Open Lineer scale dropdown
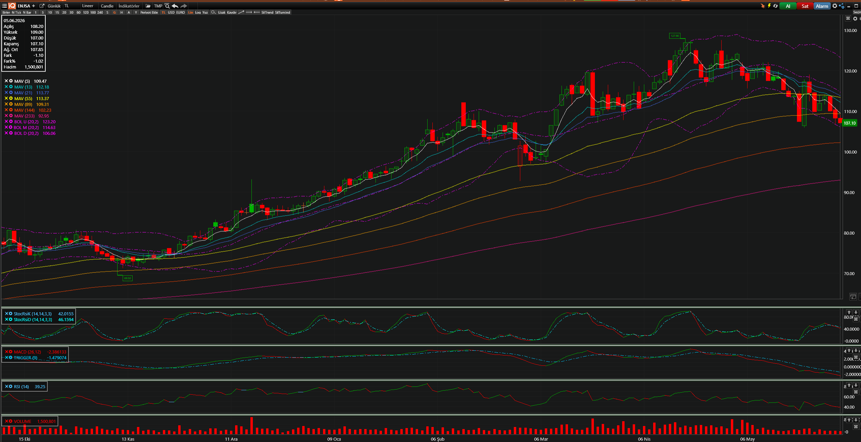 click(89, 6)
